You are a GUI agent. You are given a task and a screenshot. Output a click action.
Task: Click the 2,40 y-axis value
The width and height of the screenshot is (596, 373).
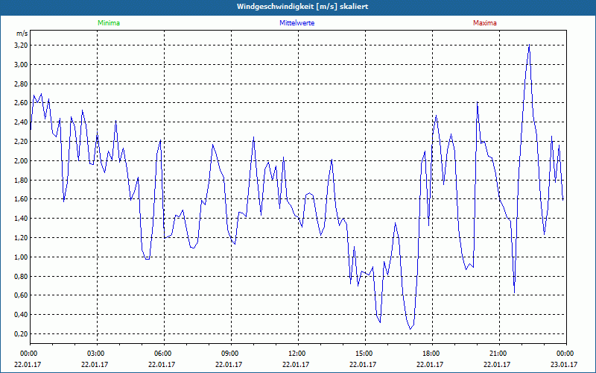click(22, 122)
